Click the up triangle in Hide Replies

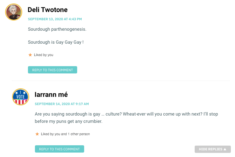(225, 149)
